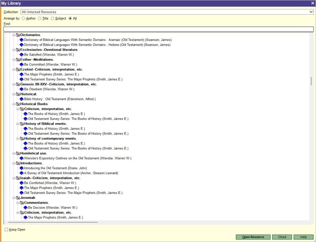Click into the Find text field
The height and width of the screenshot is (242, 316).
pos(158,29)
